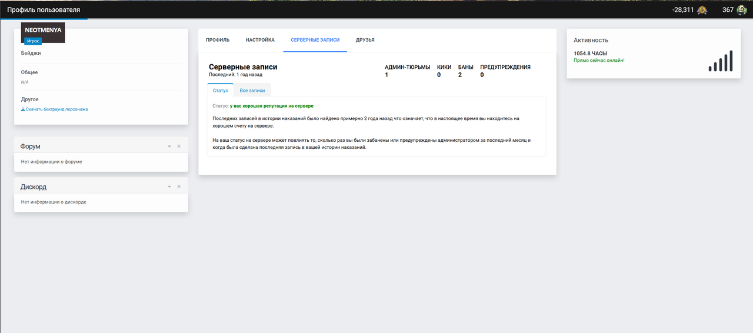Click the 367 counter in header

tap(728, 10)
